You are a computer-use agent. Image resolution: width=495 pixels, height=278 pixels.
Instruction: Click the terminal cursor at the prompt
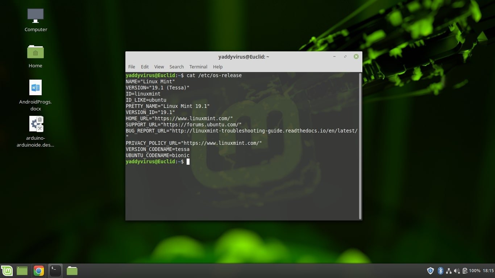pos(188,161)
